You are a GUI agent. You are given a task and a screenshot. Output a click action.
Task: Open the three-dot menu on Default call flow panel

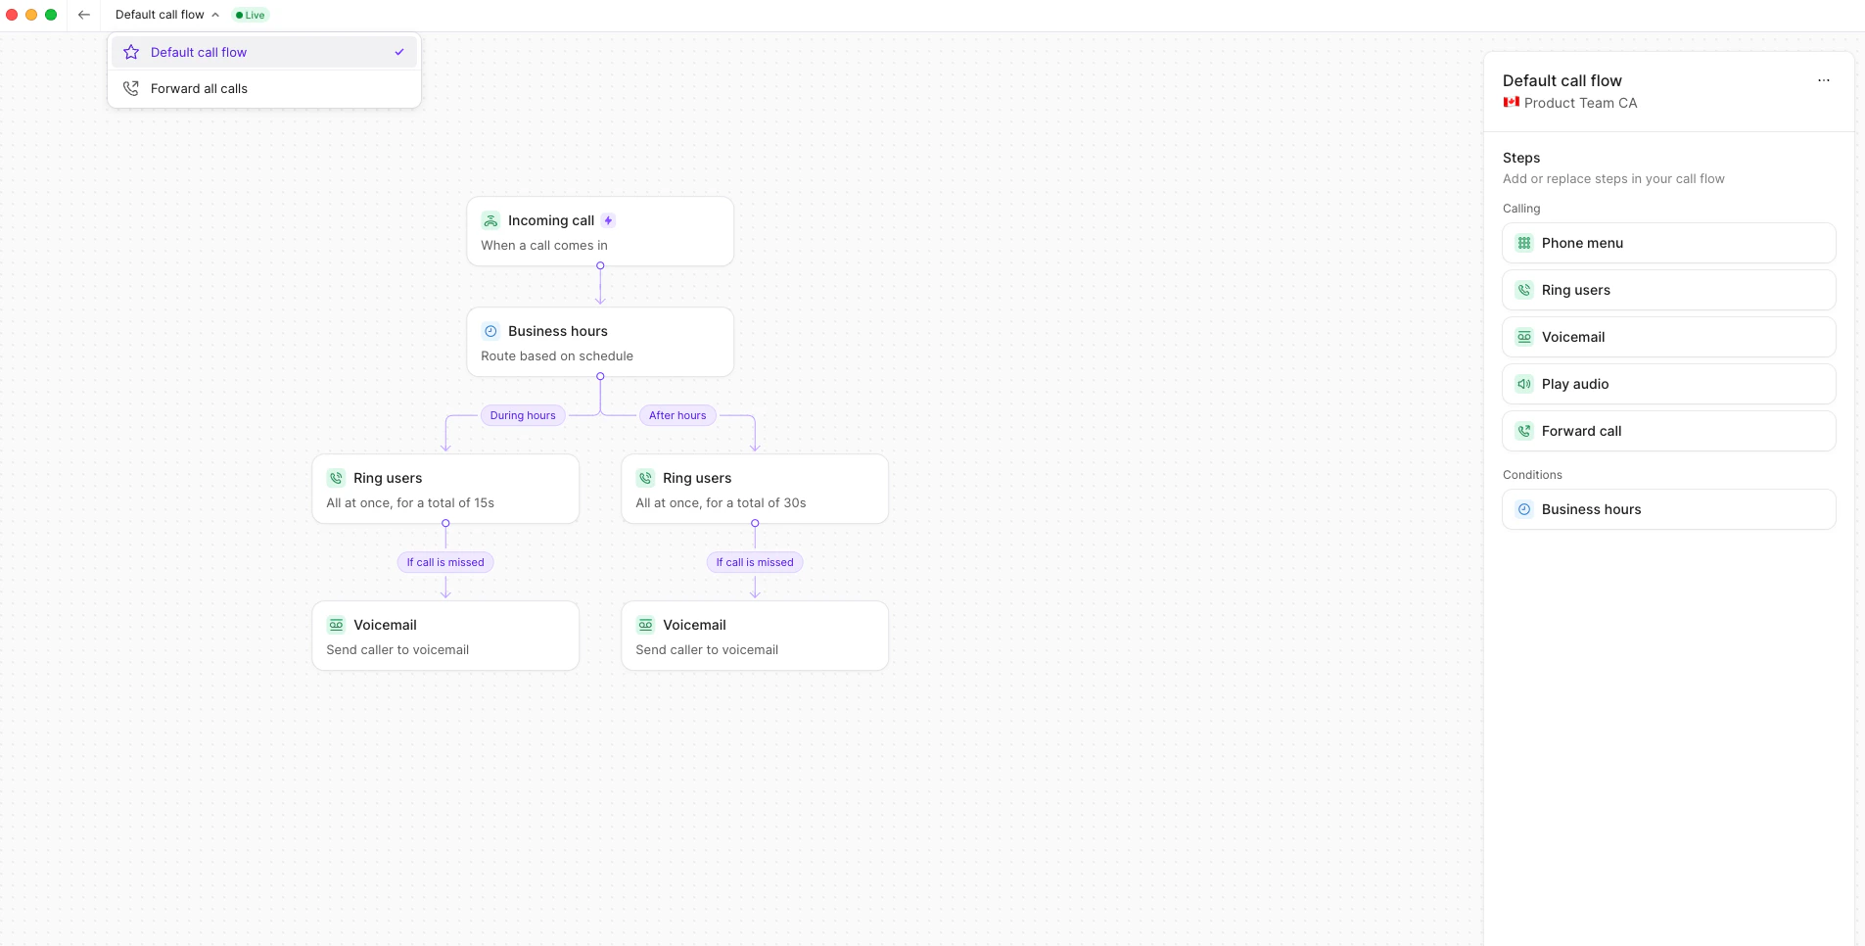pos(1824,80)
